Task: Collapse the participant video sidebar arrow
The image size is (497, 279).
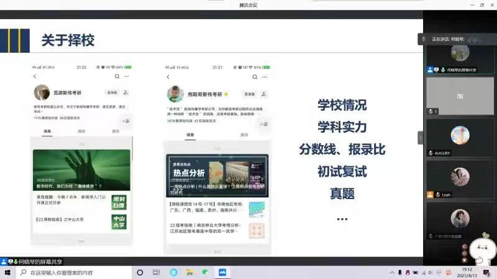Action: (x=421, y=138)
